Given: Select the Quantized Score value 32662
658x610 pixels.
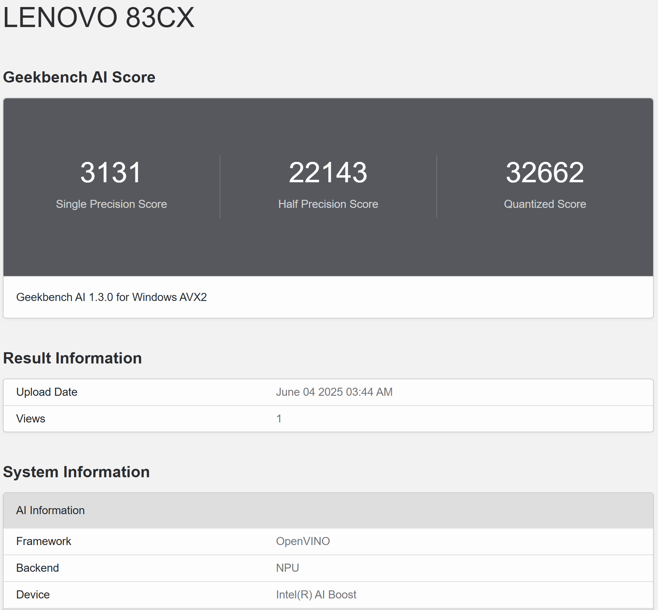Looking at the screenshot, I should click(545, 172).
